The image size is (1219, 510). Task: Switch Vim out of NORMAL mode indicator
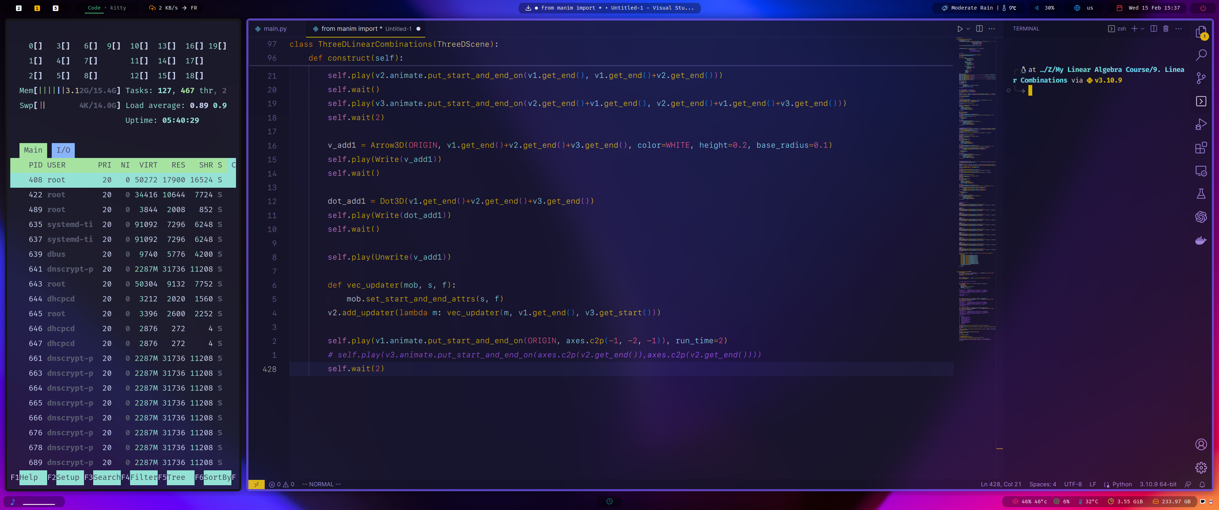[x=321, y=484]
